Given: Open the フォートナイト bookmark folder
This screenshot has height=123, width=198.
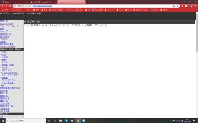Looking at the screenshot, I should (110, 10).
